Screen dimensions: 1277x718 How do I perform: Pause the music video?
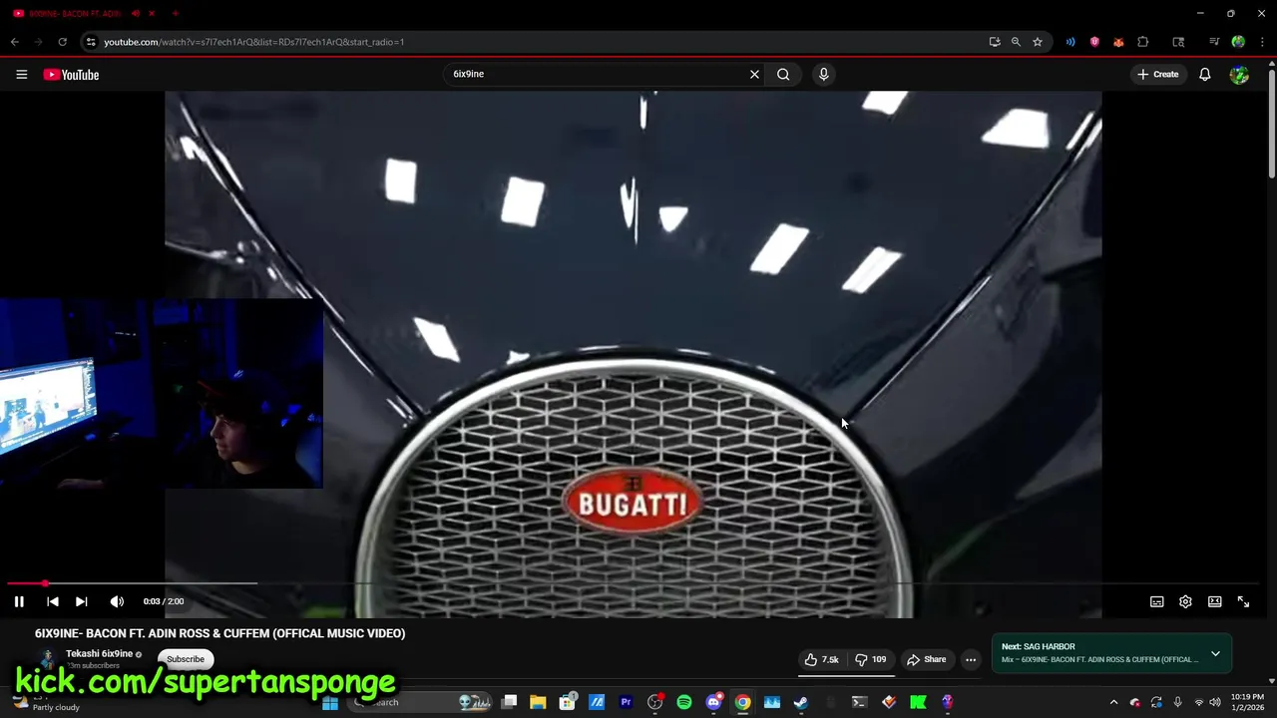19,601
